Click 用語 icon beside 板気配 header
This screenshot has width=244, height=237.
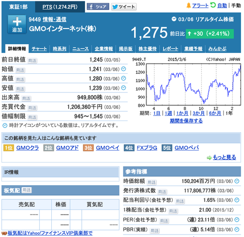pyautogui.click(x=26, y=190)
